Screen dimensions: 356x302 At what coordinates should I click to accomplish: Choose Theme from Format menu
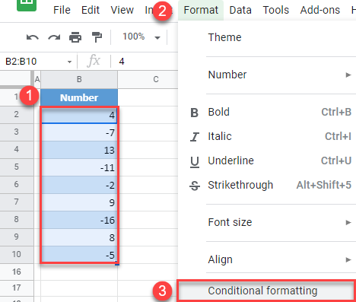[x=267, y=37]
